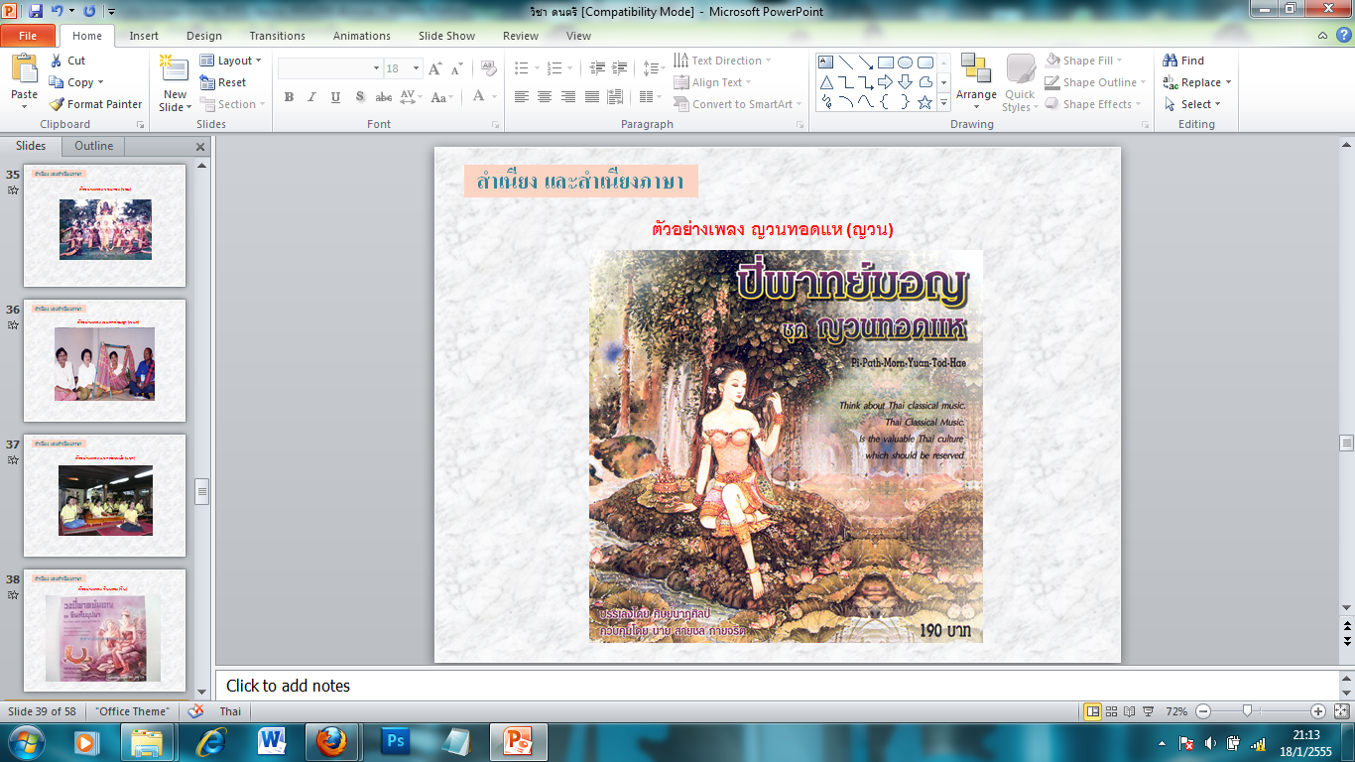Open Firefox from the taskbar

pyautogui.click(x=331, y=741)
